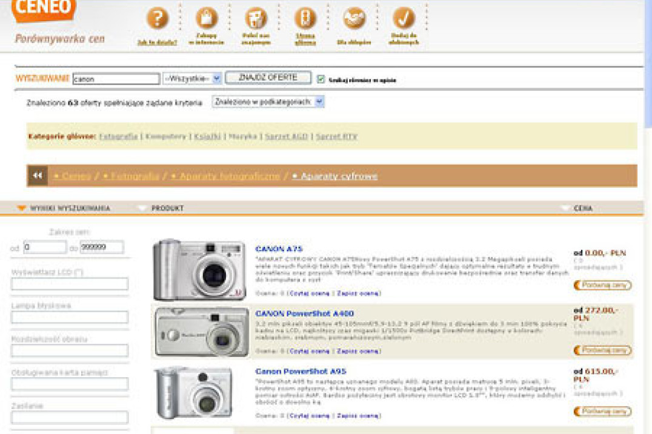Open the Canon PowerShot A400 camera thumbnail
The height and width of the screenshot is (434, 652).
[x=201, y=332]
